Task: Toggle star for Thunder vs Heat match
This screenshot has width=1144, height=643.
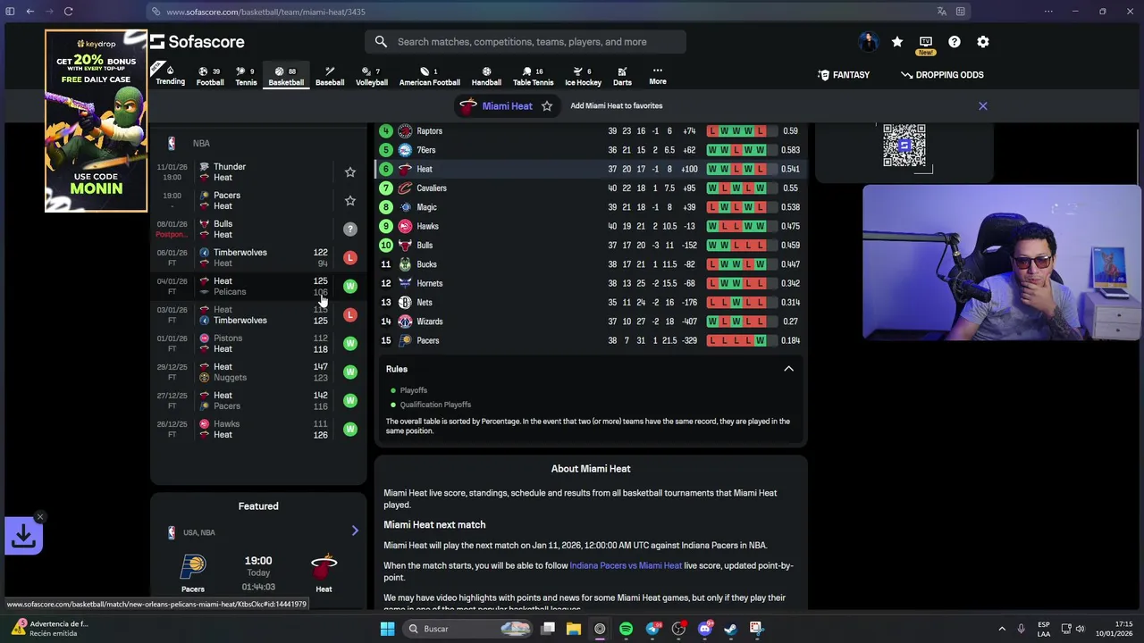Action: [x=350, y=171]
